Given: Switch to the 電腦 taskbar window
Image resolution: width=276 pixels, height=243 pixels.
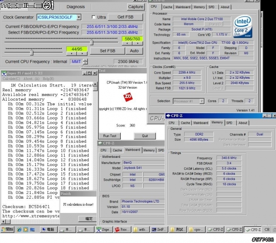Looking at the screenshot, I should coord(49,230).
